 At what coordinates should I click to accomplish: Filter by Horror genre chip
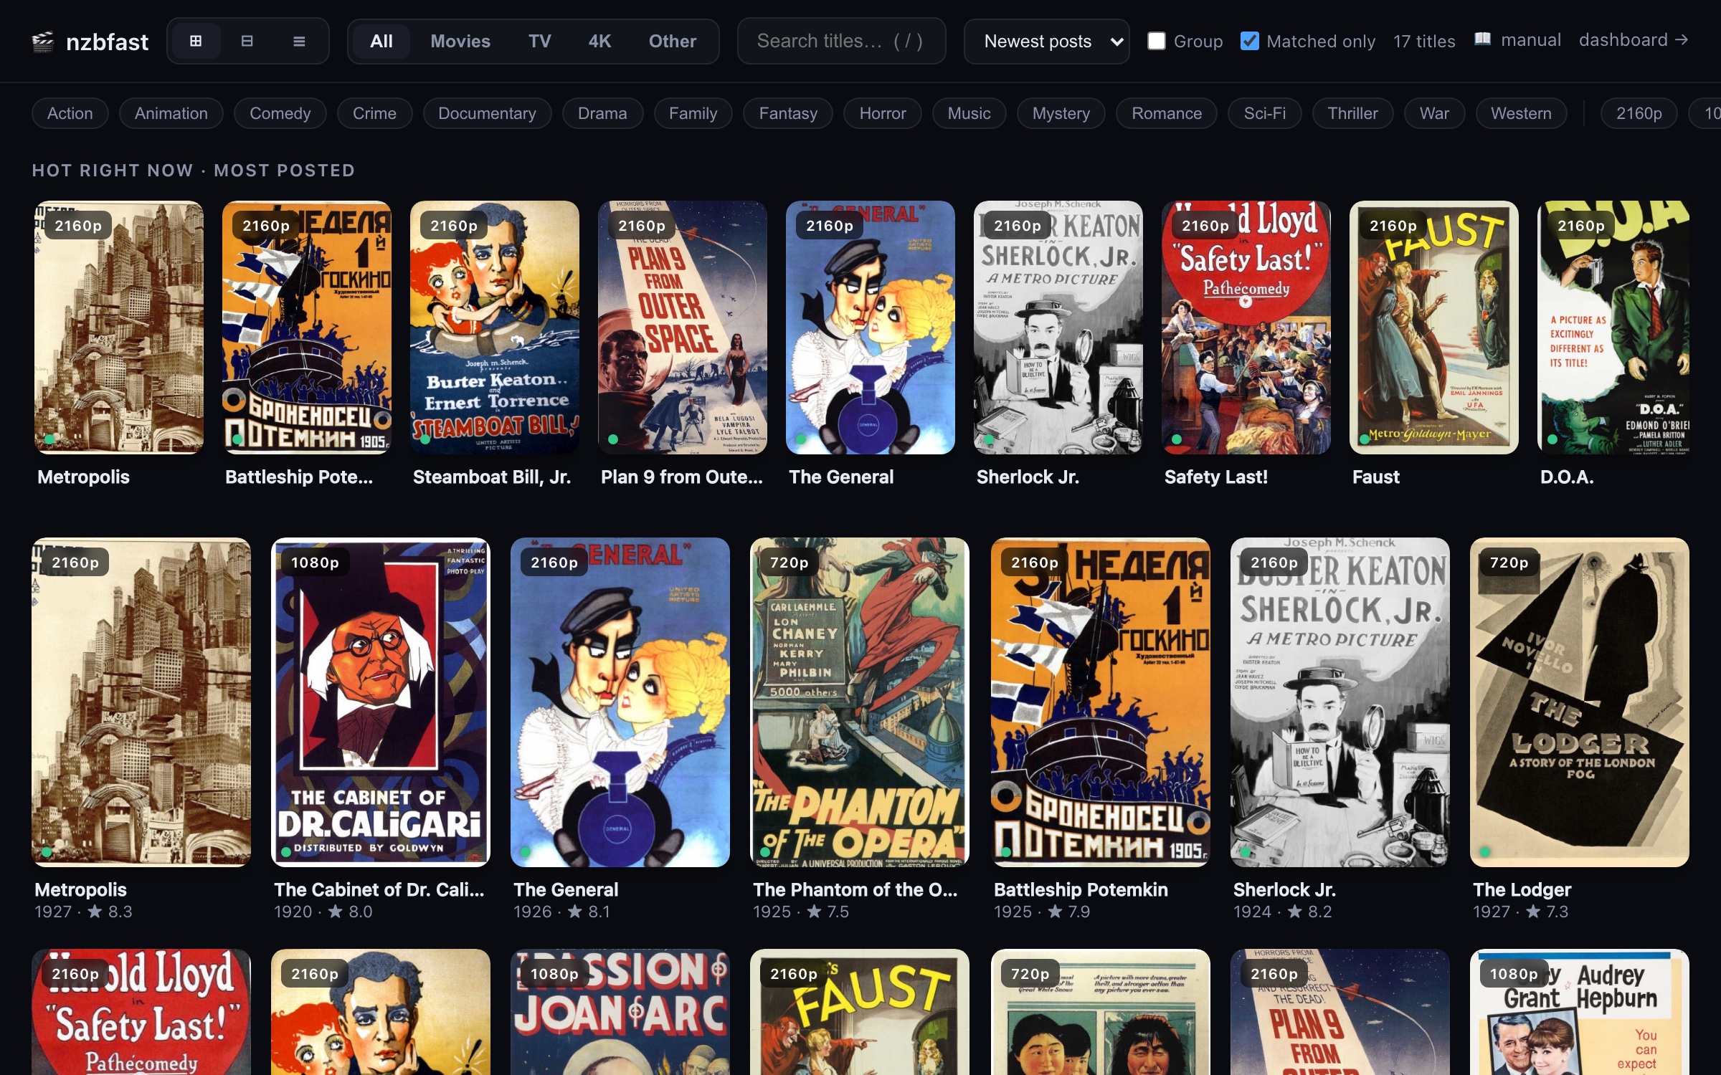click(x=883, y=113)
